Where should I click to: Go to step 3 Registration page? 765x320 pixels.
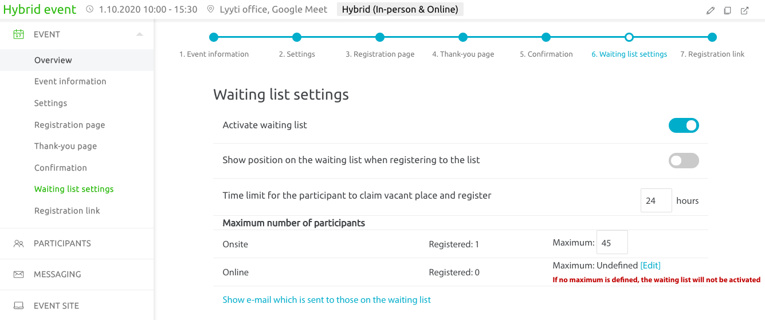coord(380,54)
